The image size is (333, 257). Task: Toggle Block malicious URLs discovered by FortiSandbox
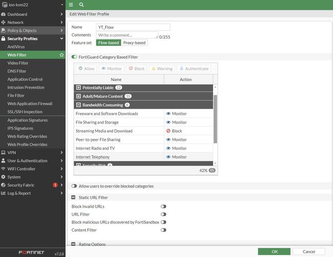[x=163, y=222]
